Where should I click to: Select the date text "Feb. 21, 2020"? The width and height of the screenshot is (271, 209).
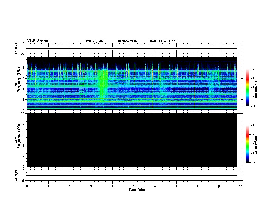coord(95,41)
